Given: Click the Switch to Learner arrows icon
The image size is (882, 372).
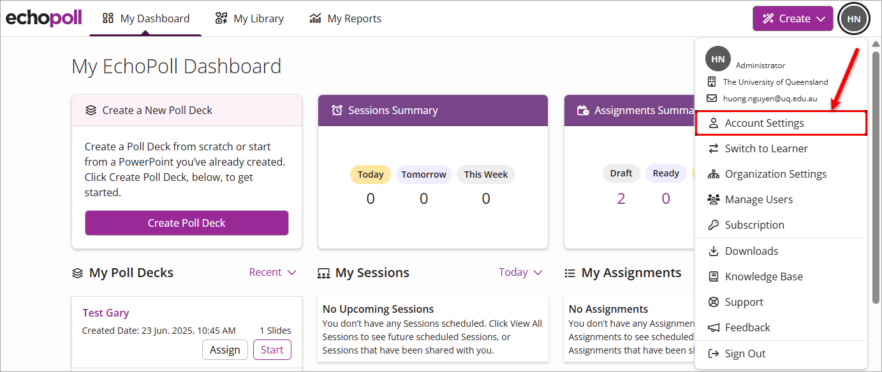Looking at the screenshot, I should [x=714, y=148].
